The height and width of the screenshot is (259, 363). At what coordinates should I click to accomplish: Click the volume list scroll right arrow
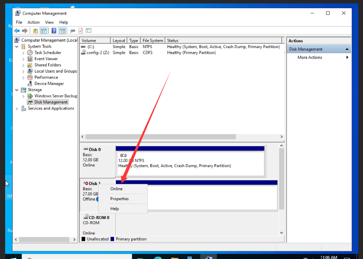[x=282, y=137]
